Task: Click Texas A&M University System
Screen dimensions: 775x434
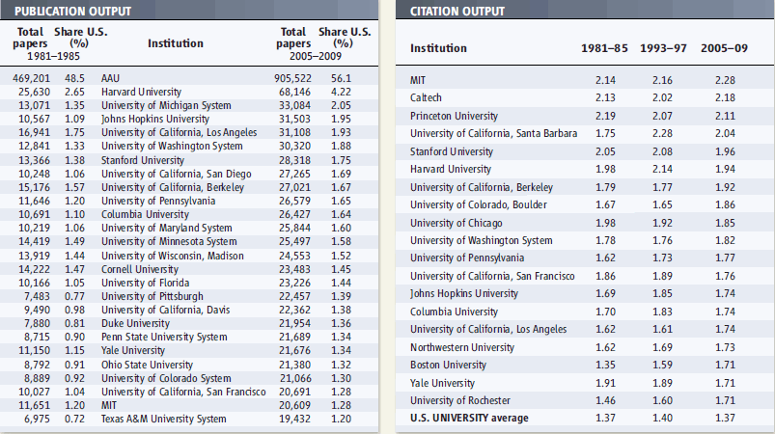Action: pos(164,419)
